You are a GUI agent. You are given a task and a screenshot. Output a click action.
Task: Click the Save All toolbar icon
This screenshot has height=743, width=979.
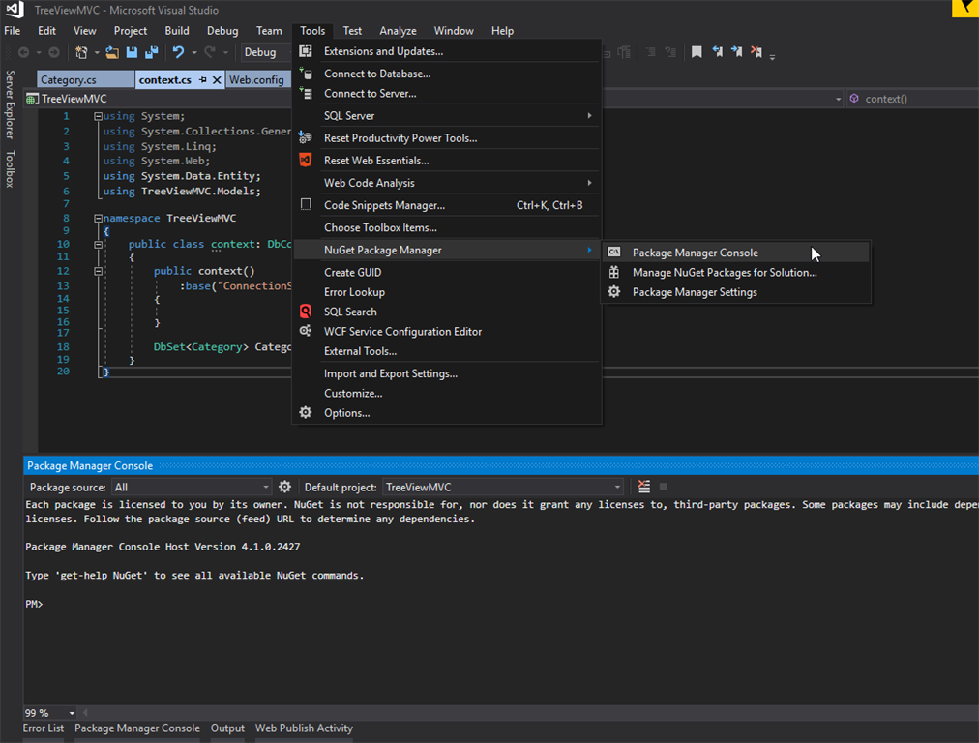(152, 52)
